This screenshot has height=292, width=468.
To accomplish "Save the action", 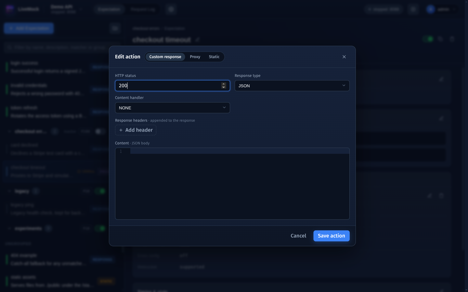I will 331,236.
